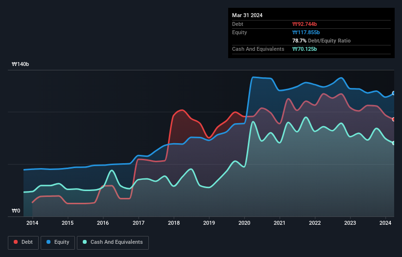Click the 78.7% Debt/Equity Ratio text
Image resolution: width=402 pixels, height=257 pixels.
pos(322,41)
